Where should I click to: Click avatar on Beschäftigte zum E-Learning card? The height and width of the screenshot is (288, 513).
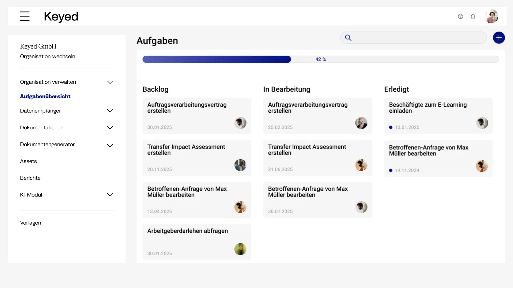coord(482,123)
